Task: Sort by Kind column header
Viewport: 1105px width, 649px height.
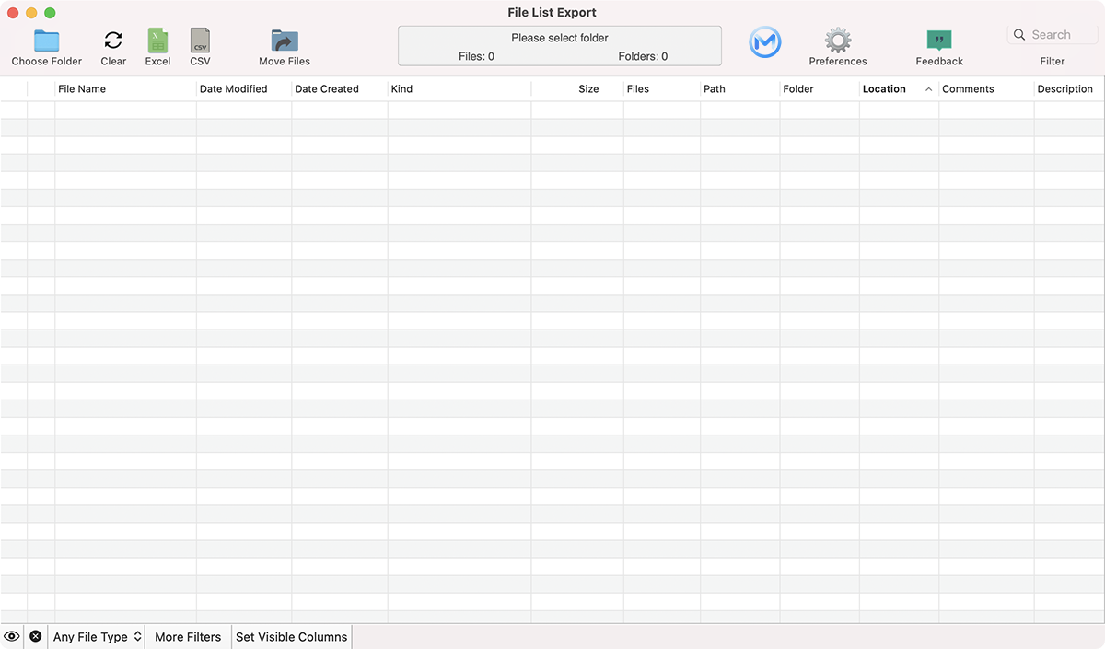Action: 459,89
